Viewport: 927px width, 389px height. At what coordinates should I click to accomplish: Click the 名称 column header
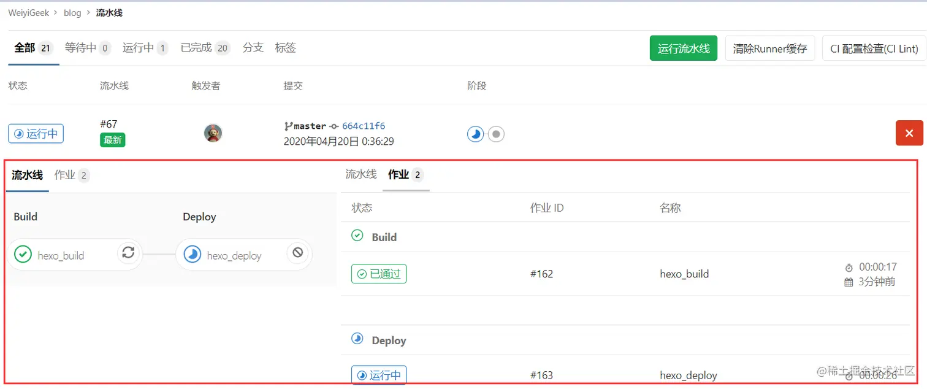pos(670,208)
